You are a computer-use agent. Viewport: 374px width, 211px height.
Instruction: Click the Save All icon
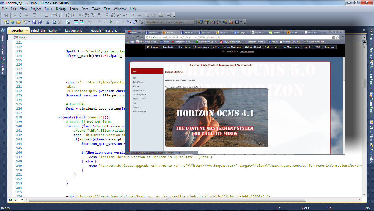40,22
